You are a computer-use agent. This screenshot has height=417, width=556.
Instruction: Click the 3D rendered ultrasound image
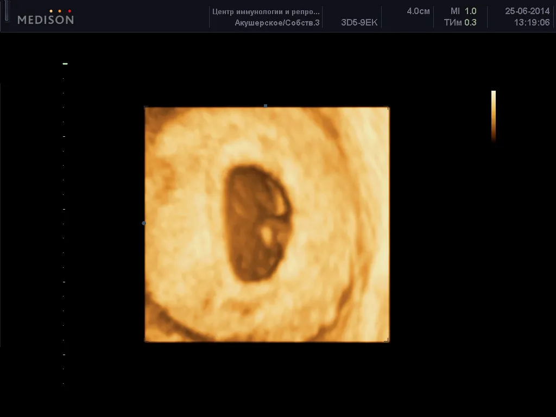[267, 224]
